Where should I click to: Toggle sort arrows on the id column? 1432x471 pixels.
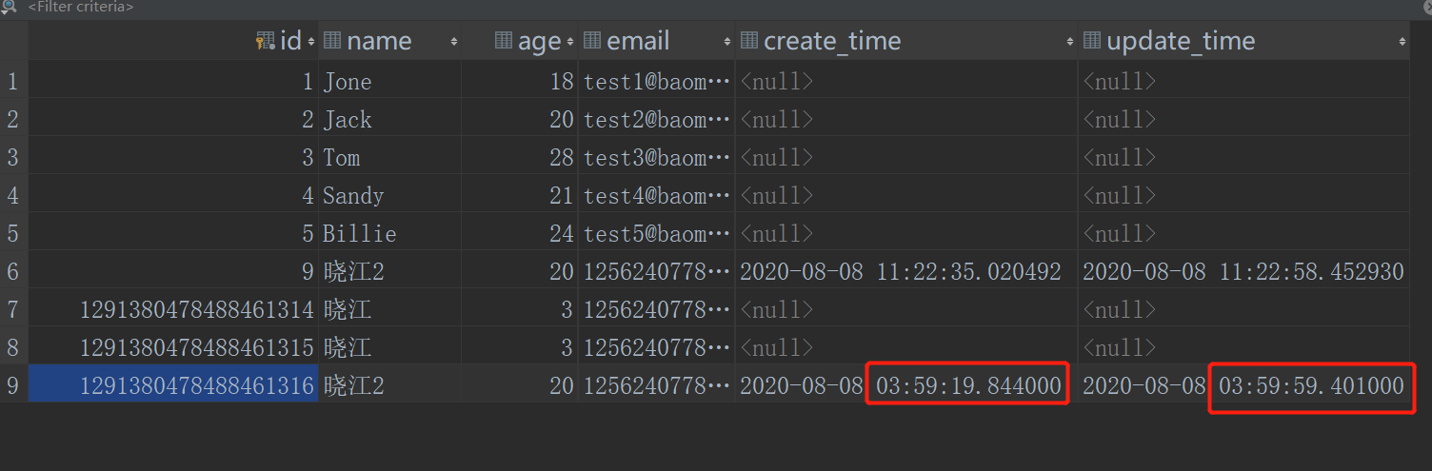pos(309,42)
